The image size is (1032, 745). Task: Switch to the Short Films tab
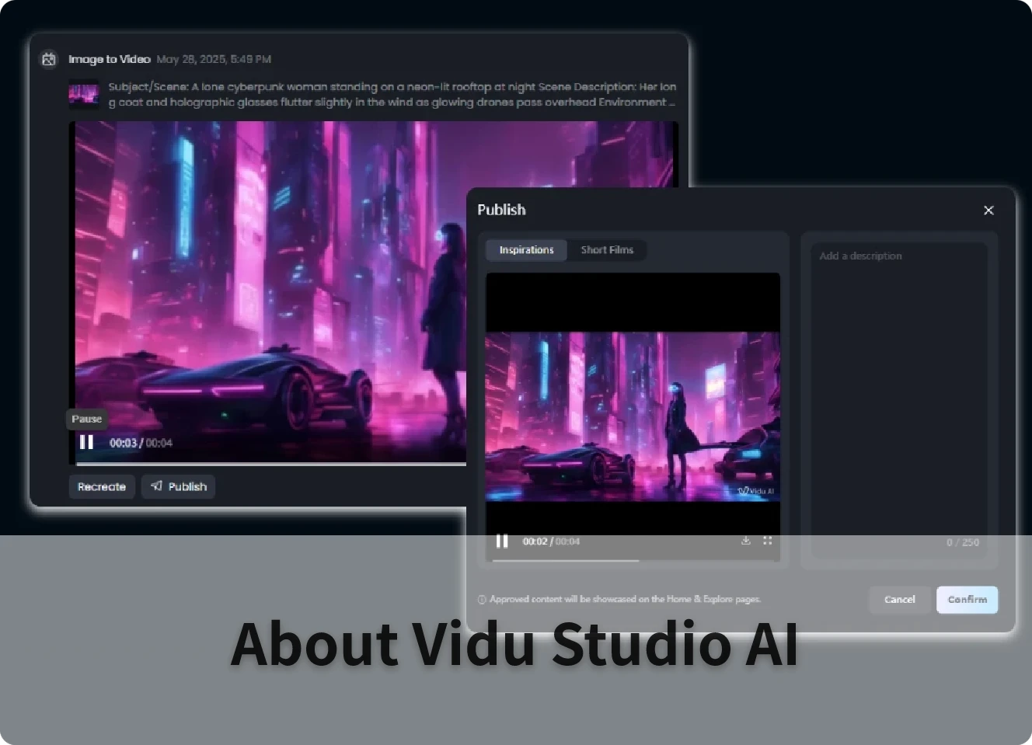607,249
